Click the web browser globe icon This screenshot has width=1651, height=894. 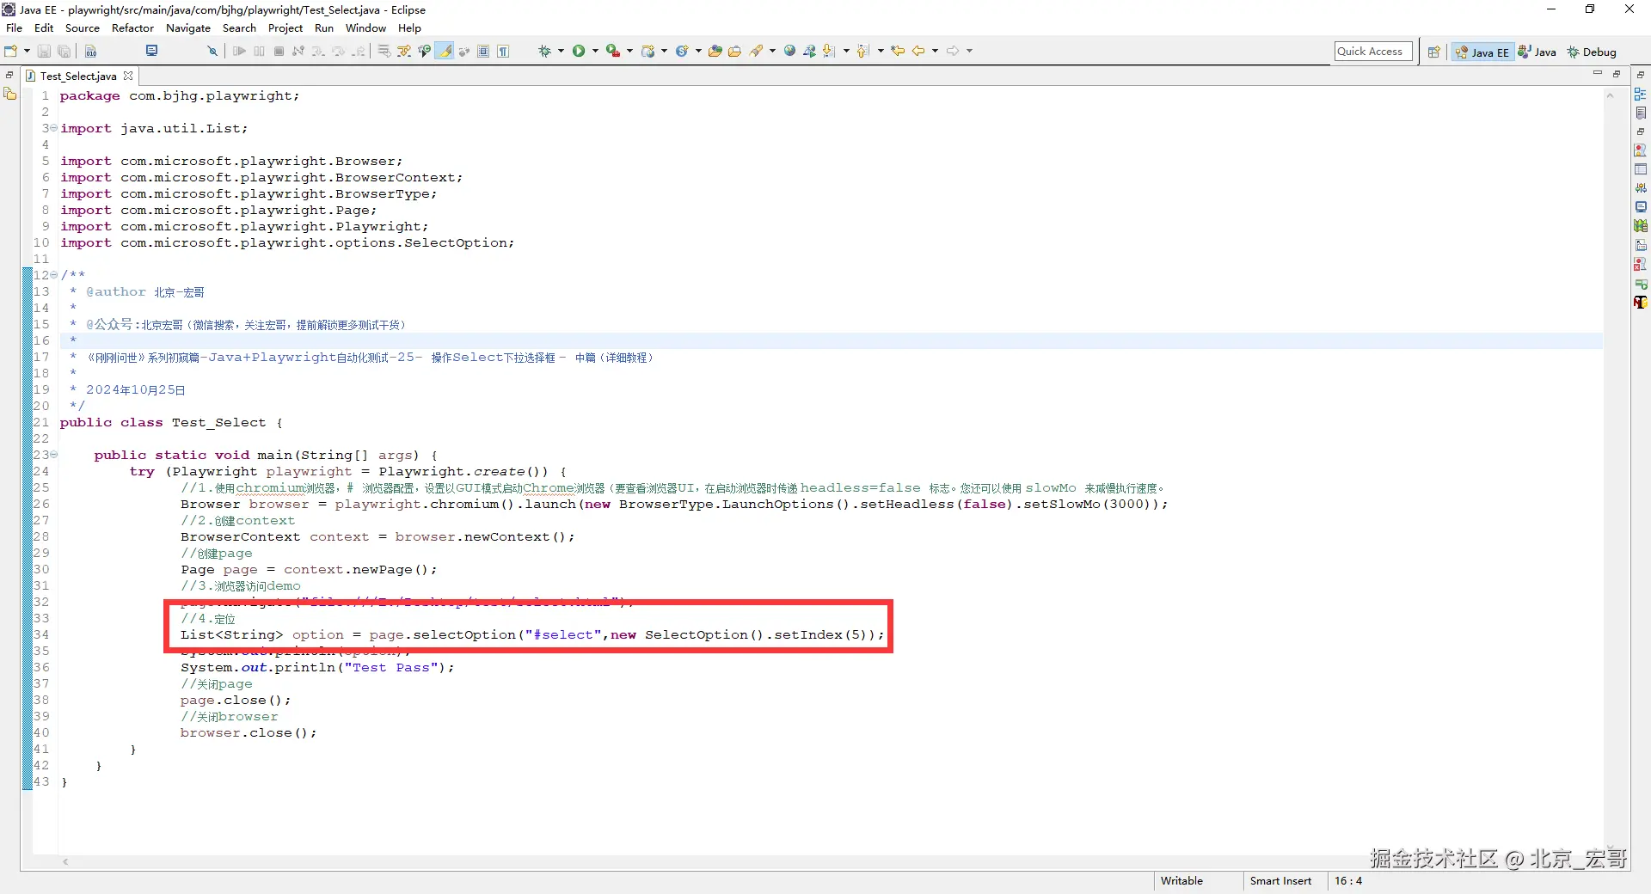(789, 52)
